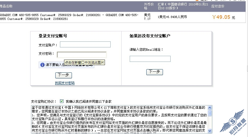Click into the 支付密码 password field
This screenshot has height=137, width=248.
click(81, 55)
